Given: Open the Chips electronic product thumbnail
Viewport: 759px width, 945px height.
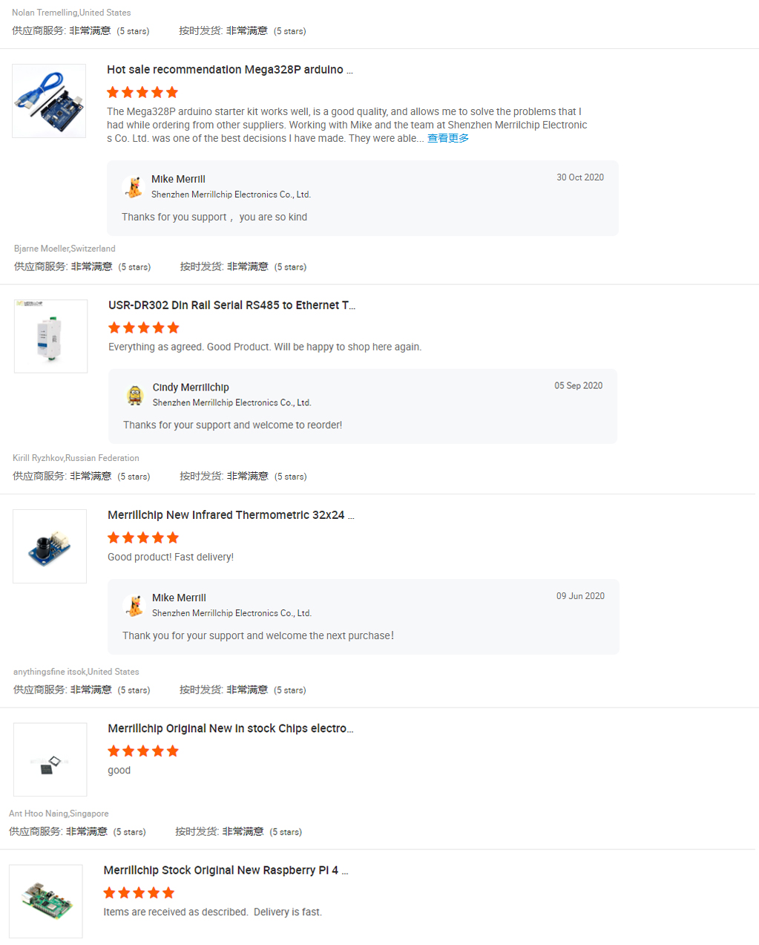Looking at the screenshot, I should (x=50, y=759).
